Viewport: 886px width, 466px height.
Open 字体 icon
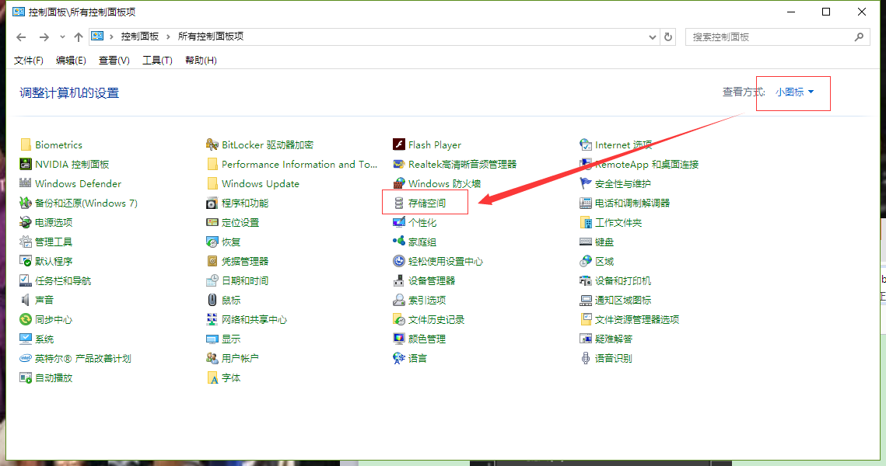[x=212, y=378]
